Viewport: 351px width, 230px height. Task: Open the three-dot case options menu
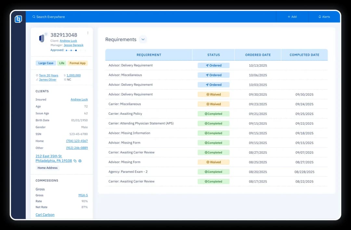(88, 33)
